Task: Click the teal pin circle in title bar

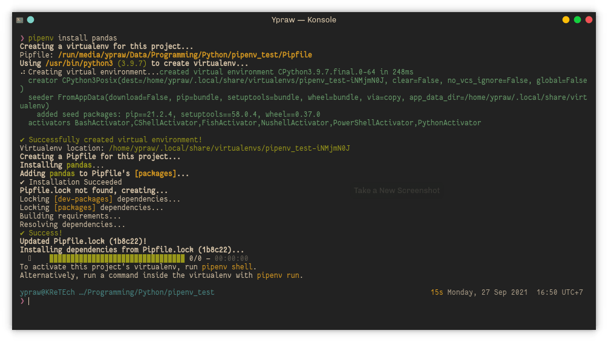Action: coord(31,20)
